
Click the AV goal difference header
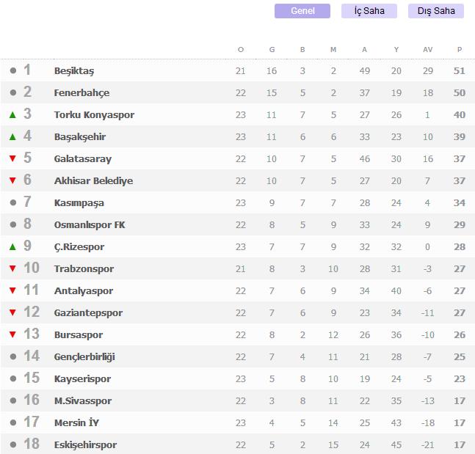428,50
